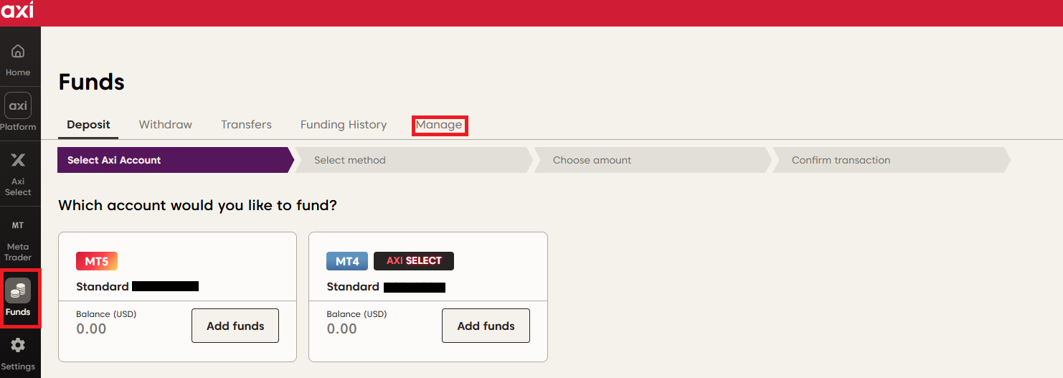Open the Axi Platform sidebar icon
Screen dimensions: 1063x378
[18, 106]
